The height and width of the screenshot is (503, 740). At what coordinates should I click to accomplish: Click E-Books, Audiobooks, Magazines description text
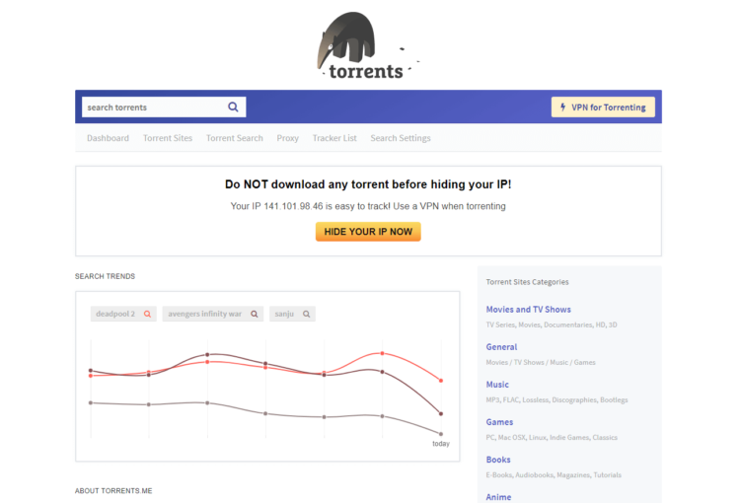[554, 475]
